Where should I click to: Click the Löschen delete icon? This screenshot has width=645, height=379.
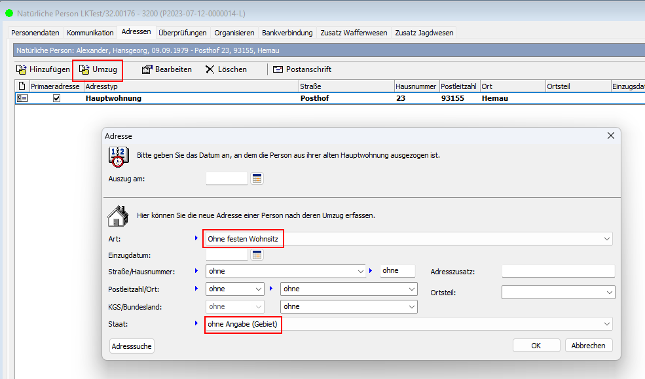point(210,69)
